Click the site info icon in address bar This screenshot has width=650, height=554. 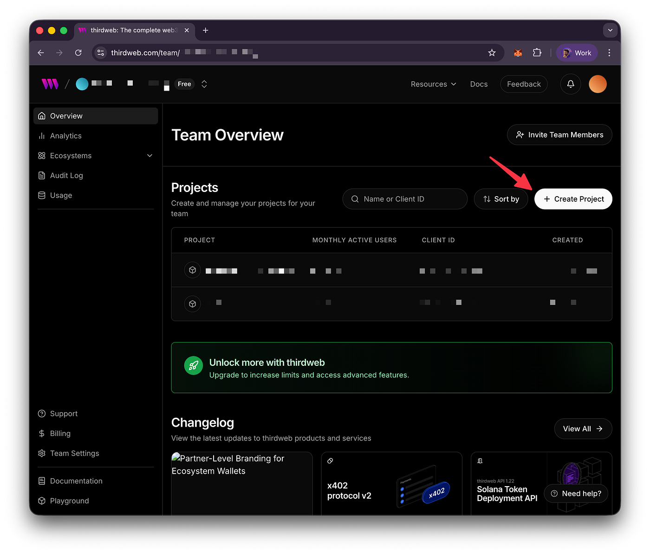tap(101, 53)
